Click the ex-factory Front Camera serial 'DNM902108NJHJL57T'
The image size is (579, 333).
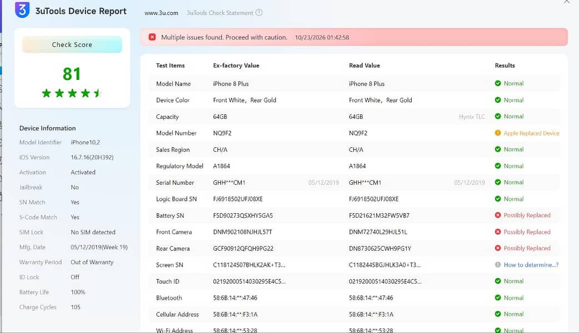click(x=243, y=232)
